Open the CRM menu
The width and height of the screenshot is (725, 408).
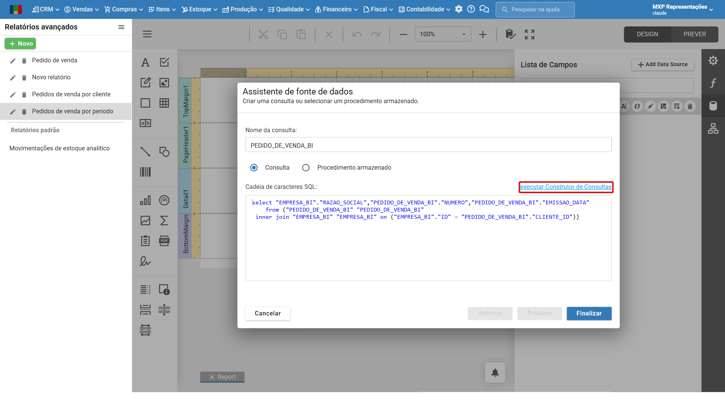(46, 9)
